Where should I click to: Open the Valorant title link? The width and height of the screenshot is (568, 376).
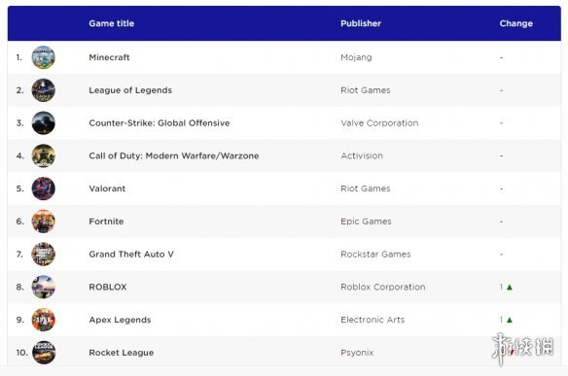coord(107,188)
